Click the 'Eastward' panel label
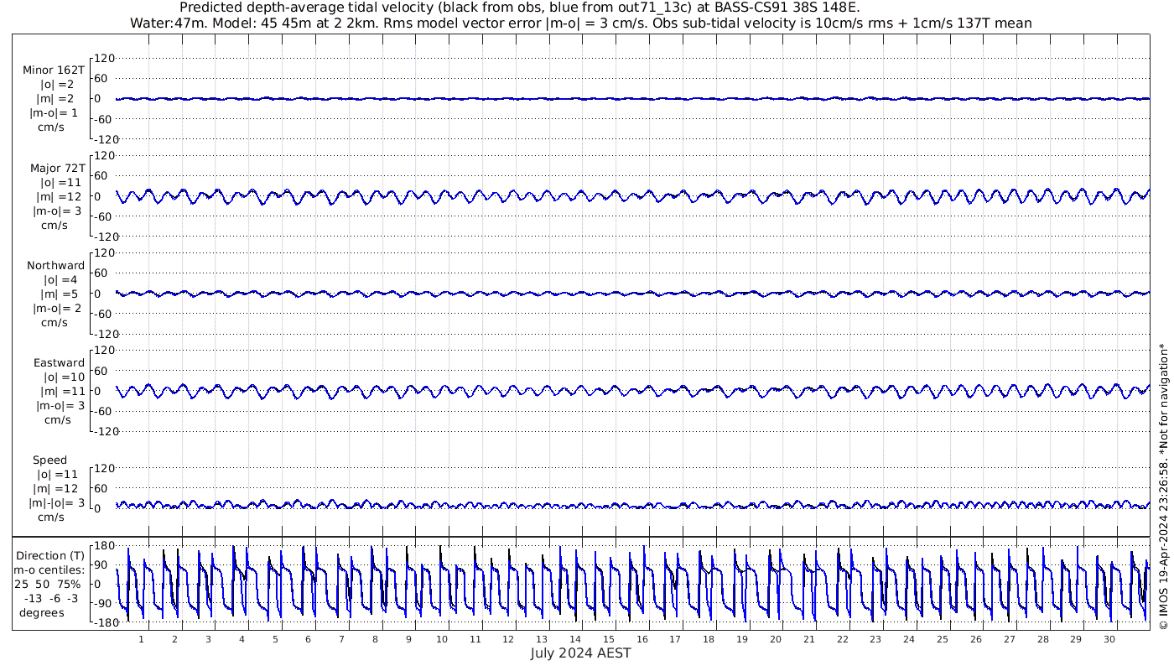This screenshot has height=671, width=1174. [x=59, y=362]
